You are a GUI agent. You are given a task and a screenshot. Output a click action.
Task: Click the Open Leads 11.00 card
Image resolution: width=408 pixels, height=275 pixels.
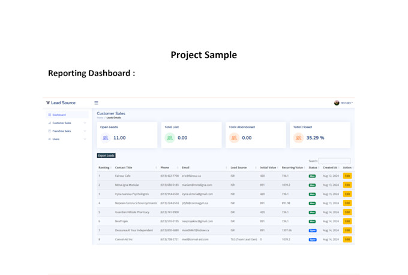point(127,135)
